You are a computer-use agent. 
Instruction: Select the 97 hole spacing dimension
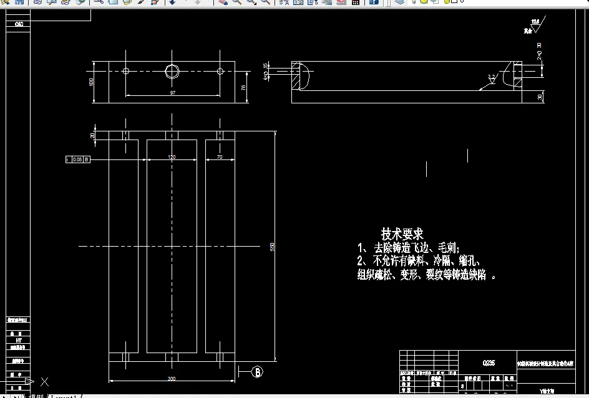coord(172,93)
